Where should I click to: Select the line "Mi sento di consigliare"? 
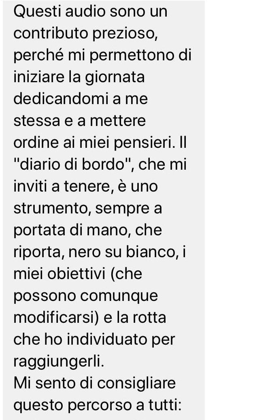pos(94,383)
